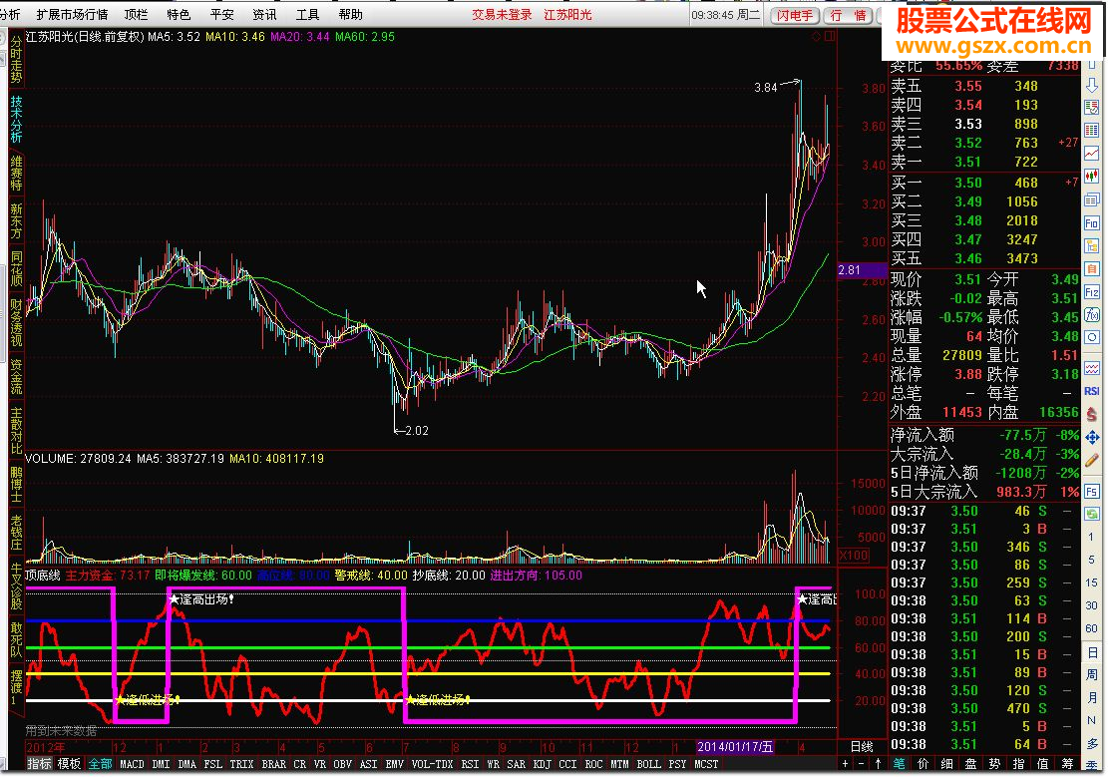The width and height of the screenshot is (1108, 777).
Task: Click the red dollar sign icon
Action: coord(1092,414)
